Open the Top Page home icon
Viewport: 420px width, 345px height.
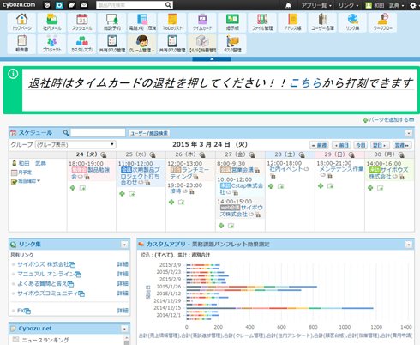(x=22, y=22)
